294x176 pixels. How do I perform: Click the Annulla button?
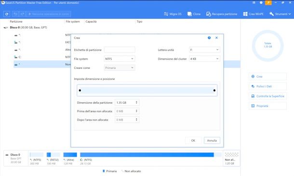[212, 140]
